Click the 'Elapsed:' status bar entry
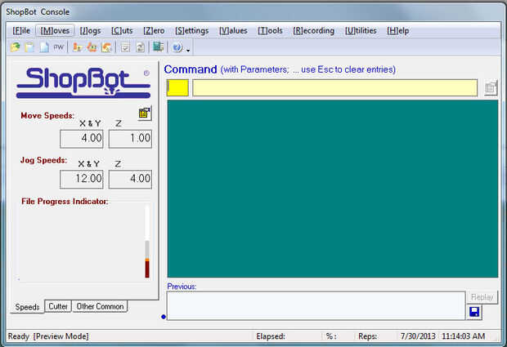Viewport: 507px width, 347px height. [271, 336]
